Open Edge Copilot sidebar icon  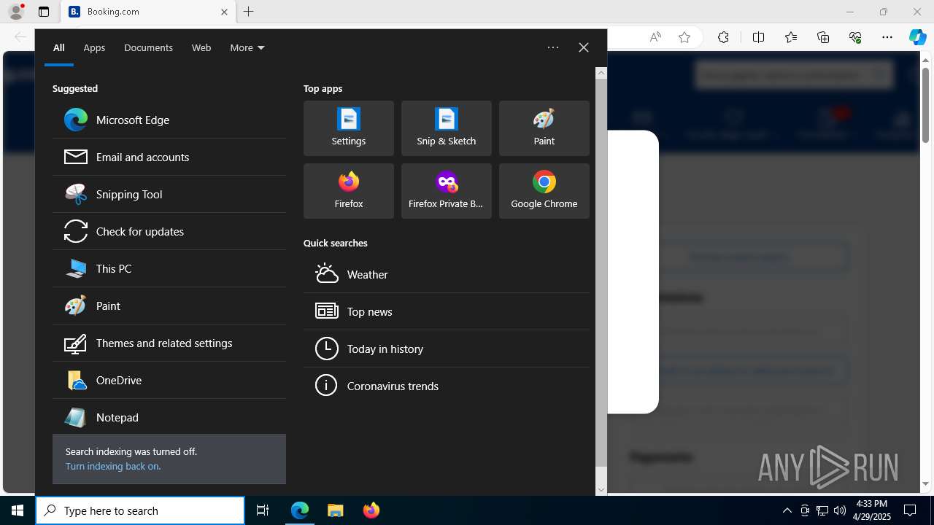[917, 37]
